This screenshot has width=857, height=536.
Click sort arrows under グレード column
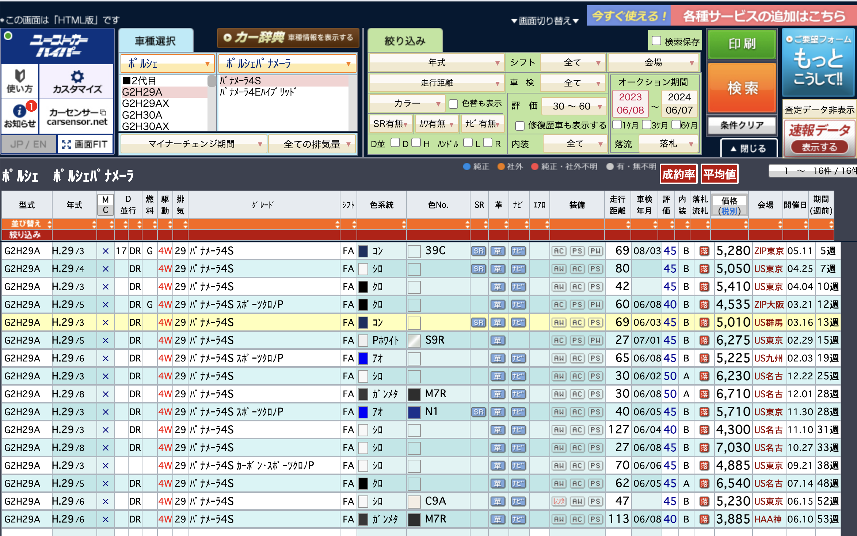(x=337, y=224)
